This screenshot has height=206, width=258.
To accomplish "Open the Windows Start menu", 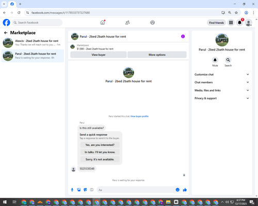I will point(5,202).
